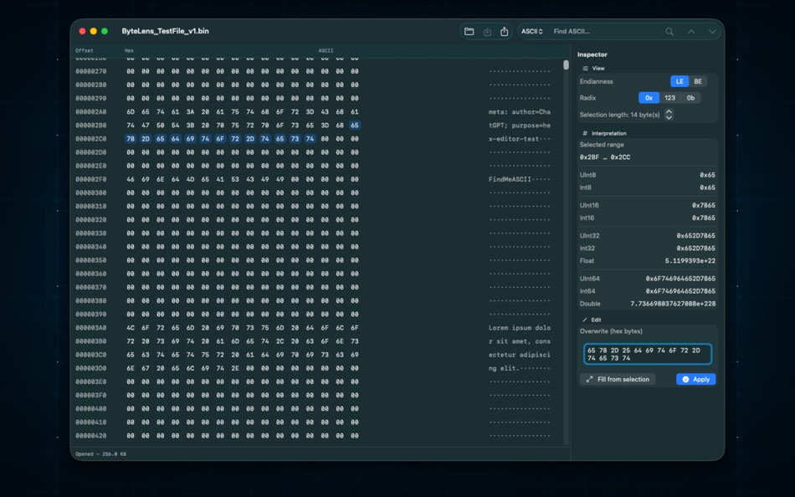This screenshot has height=497, width=795.
Task: Set Radix to decimal 123
Action: click(x=669, y=98)
